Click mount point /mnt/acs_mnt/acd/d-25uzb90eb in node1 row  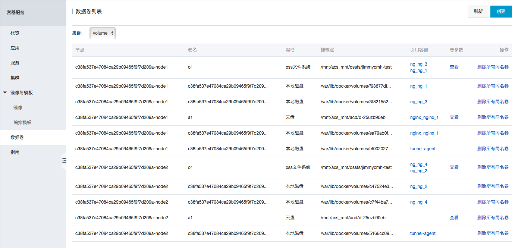coord(353,117)
